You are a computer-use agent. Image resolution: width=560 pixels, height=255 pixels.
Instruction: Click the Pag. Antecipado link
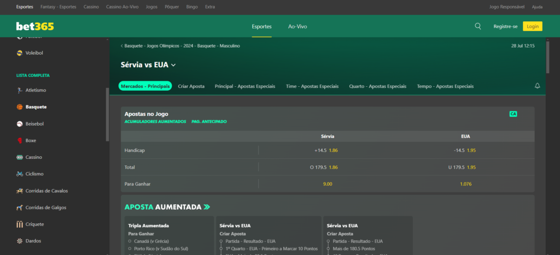pos(209,122)
